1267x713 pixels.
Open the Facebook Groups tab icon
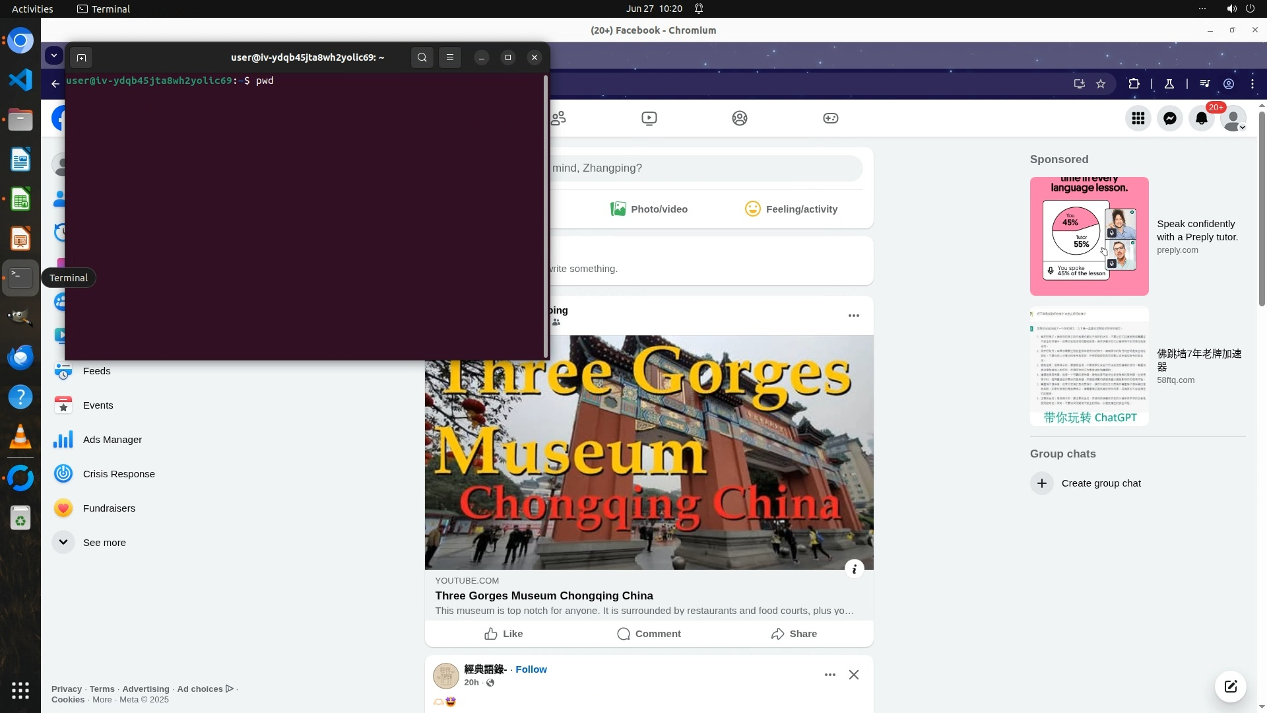[739, 119]
